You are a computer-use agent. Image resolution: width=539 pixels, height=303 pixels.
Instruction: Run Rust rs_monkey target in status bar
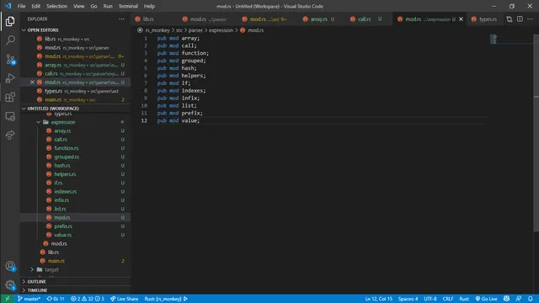pyautogui.click(x=166, y=299)
